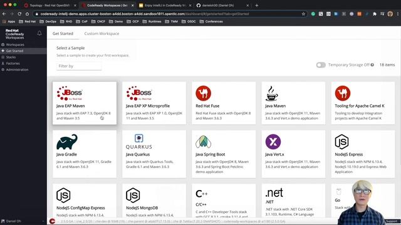Click the Quarkus logo

click(x=139, y=142)
